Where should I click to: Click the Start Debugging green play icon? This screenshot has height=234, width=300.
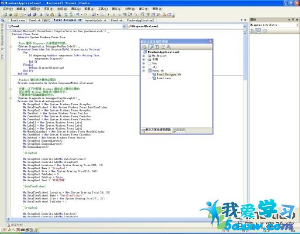108,15
